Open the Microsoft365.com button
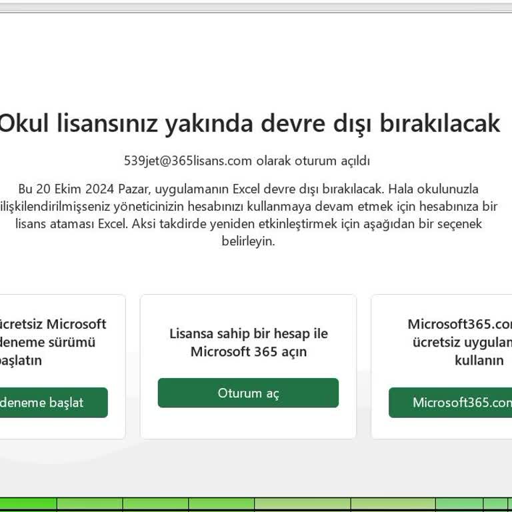512x512 pixels. pyautogui.click(x=451, y=403)
